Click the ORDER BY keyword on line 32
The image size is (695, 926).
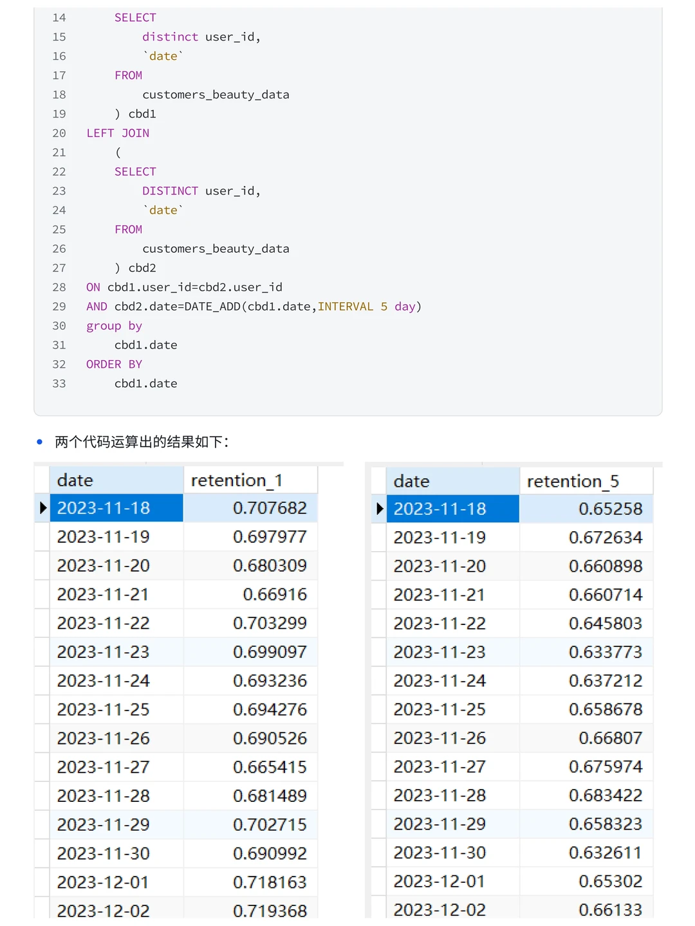[x=115, y=365]
